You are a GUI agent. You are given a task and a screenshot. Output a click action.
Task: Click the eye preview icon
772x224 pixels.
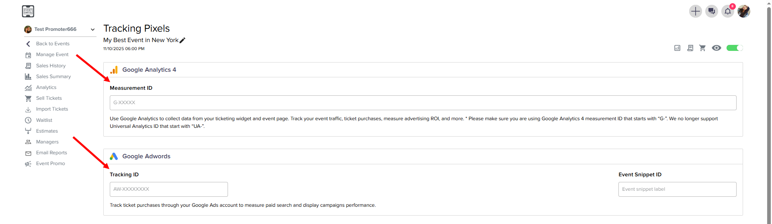click(716, 48)
